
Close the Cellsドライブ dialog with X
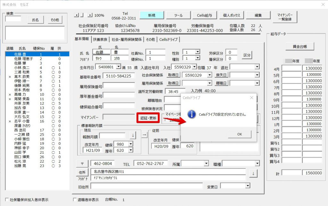tap(252, 98)
